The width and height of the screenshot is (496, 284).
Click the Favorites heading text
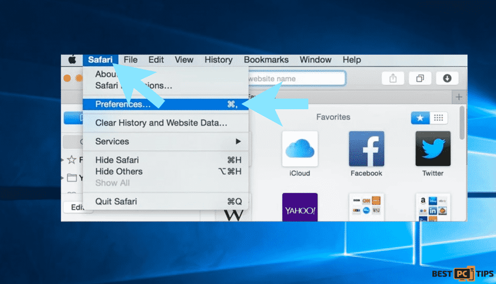[333, 117]
